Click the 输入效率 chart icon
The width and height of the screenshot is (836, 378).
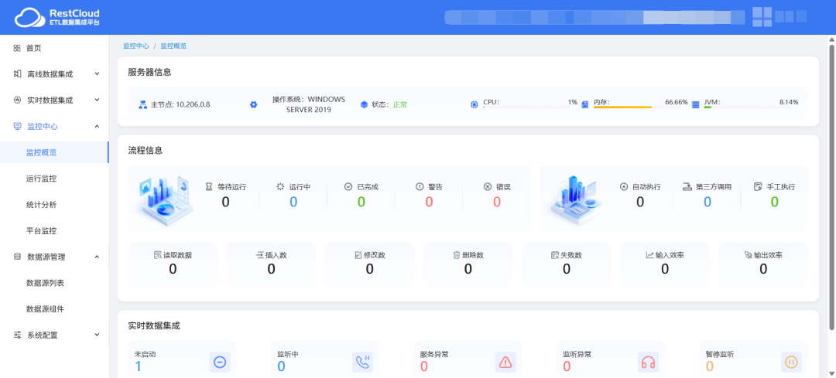pyautogui.click(x=649, y=255)
